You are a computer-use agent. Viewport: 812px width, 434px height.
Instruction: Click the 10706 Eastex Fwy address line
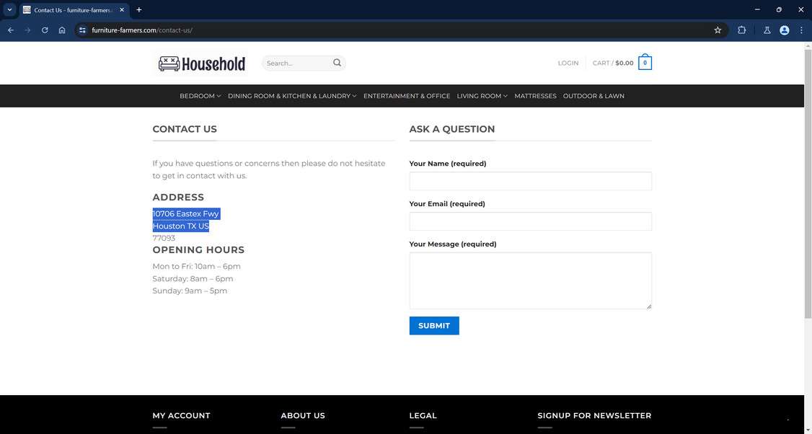point(186,214)
